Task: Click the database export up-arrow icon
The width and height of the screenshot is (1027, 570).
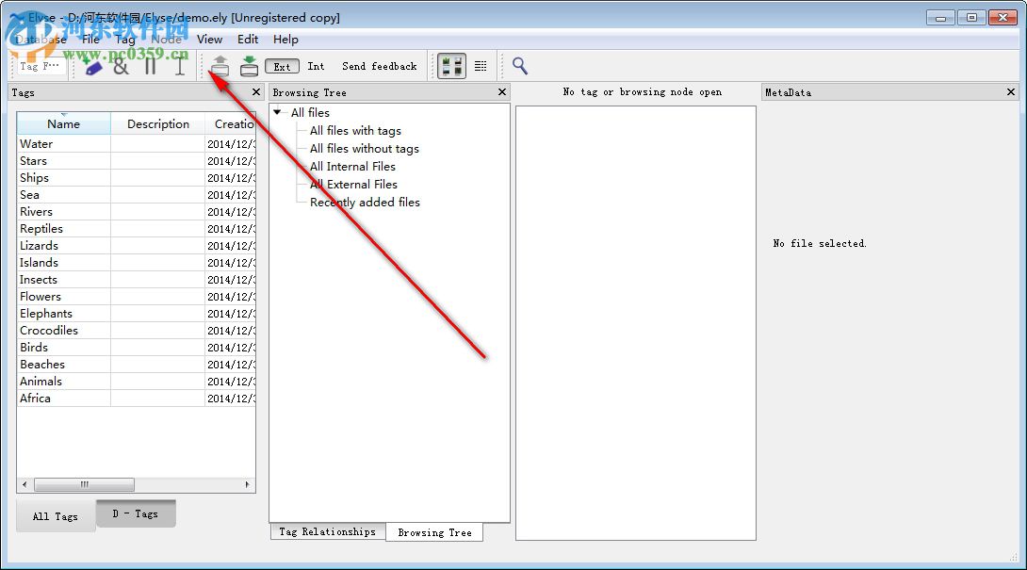Action: [x=220, y=66]
